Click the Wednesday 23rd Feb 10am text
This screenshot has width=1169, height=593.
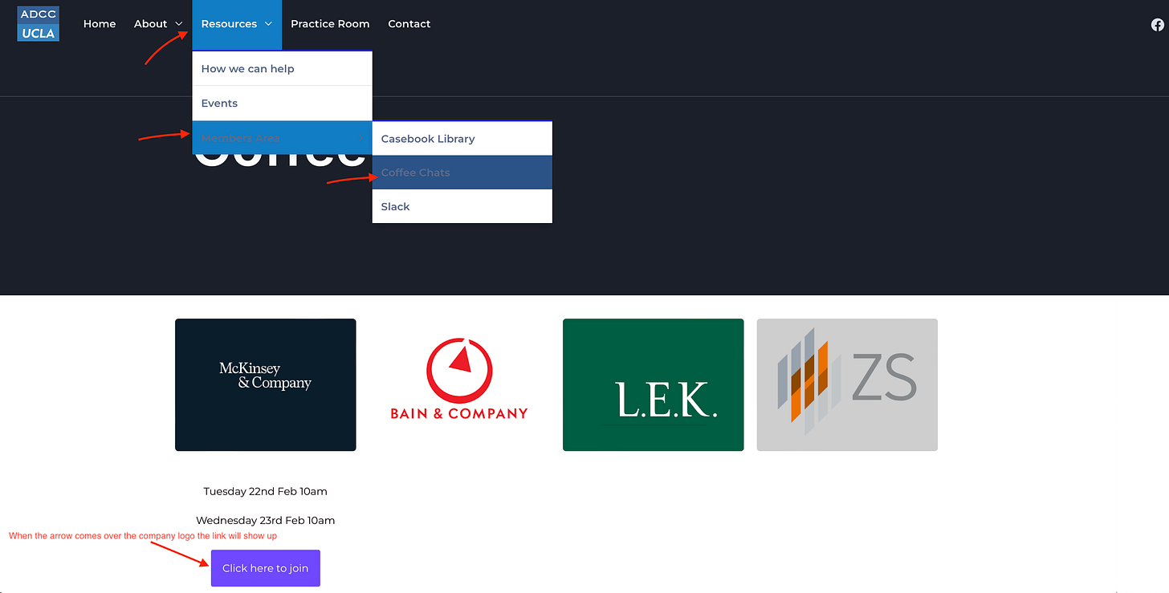(x=266, y=520)
